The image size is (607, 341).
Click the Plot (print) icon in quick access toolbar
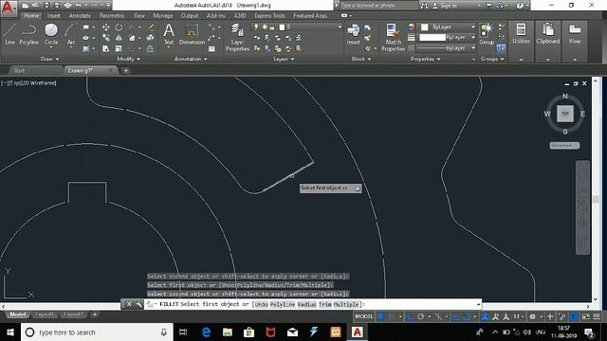coord(67,6)
